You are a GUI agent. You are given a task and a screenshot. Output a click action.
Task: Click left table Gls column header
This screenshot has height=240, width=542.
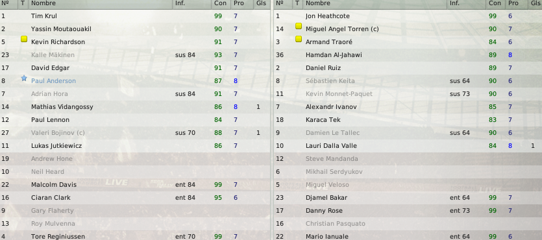(262, 3)
